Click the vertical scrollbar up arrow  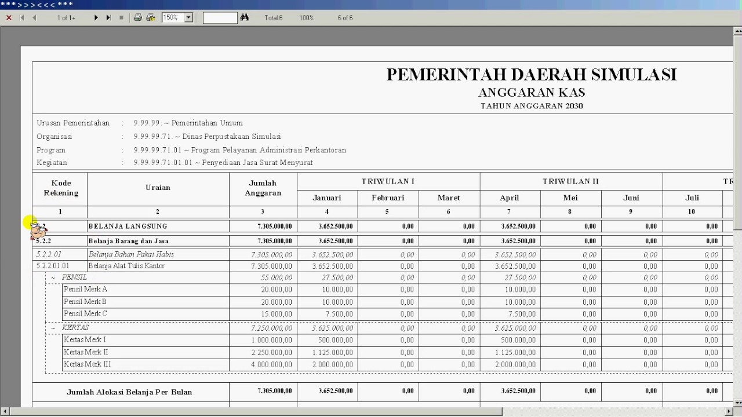click(x=737, y=31)
